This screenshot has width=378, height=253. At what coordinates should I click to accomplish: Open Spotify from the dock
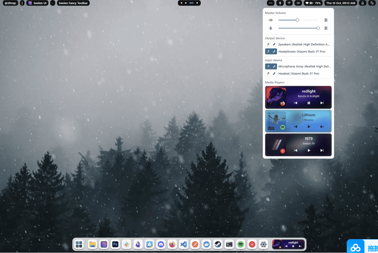pos(240,244)
